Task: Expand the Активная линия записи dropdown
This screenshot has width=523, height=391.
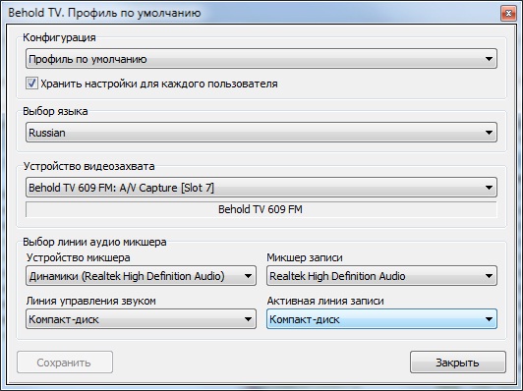Action: [381, 319]
